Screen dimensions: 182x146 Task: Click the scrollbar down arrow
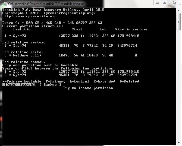click(179, 142)
